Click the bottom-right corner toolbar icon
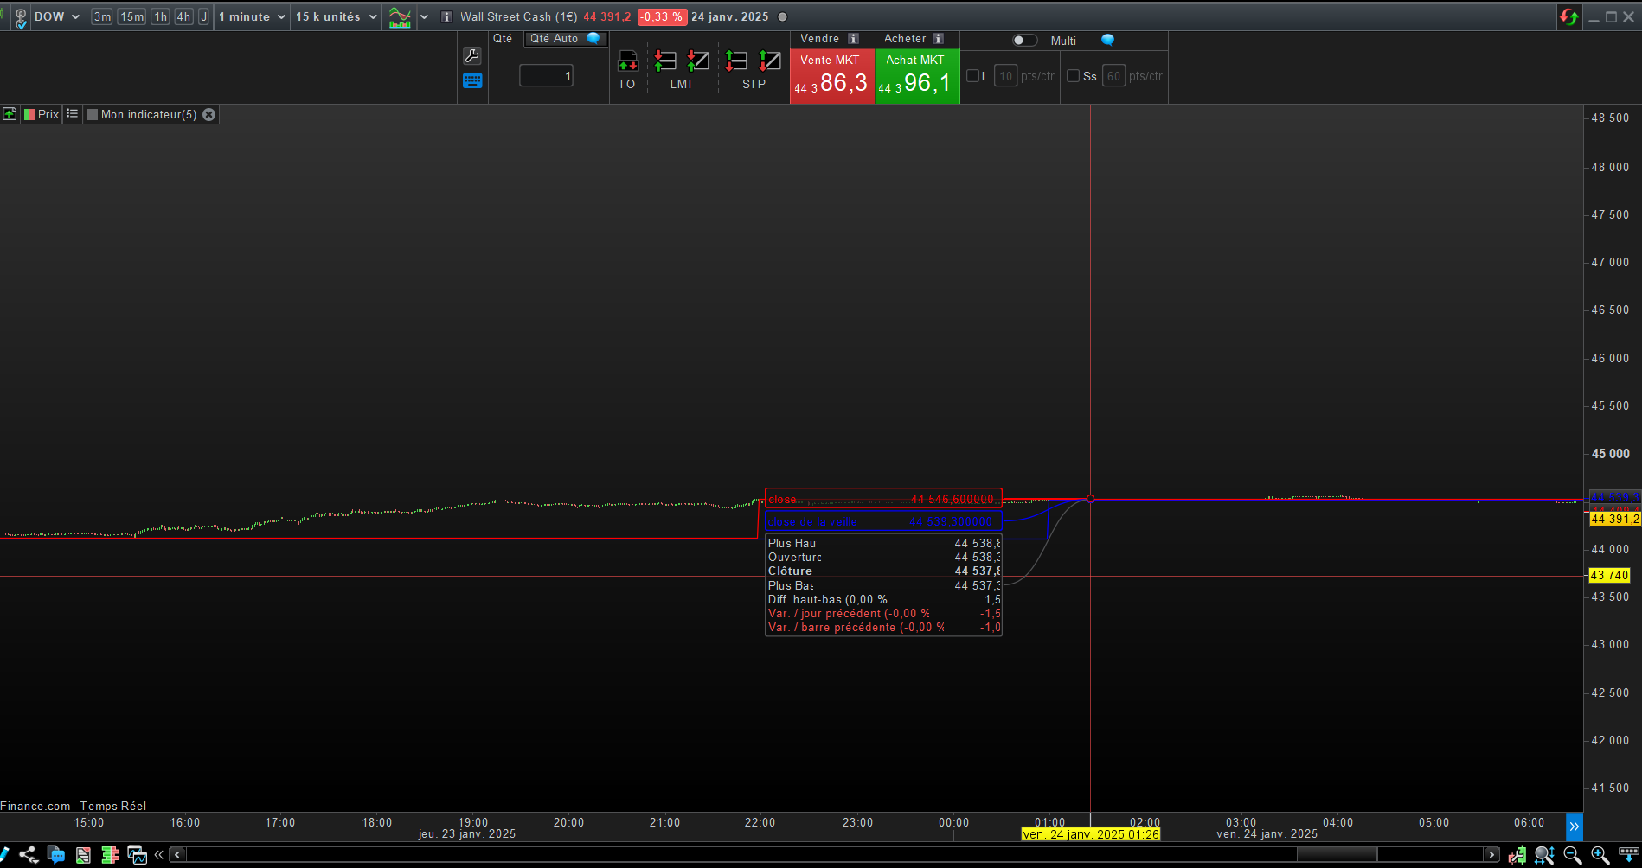Image resolution: width=1642 pixels, height=868 pixels. [1629, 854]
